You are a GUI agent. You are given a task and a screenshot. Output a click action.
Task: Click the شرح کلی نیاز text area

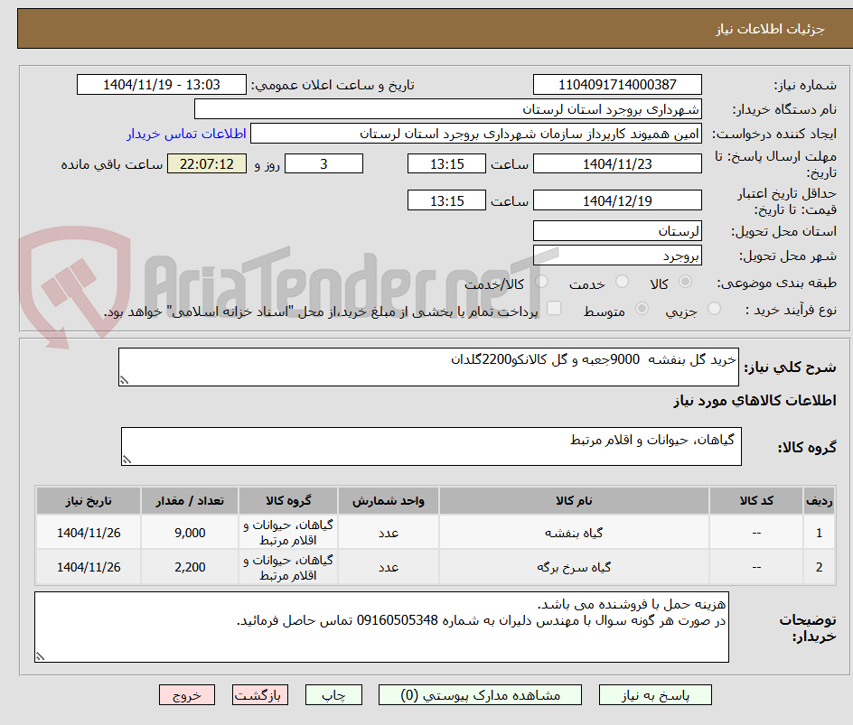428,367
